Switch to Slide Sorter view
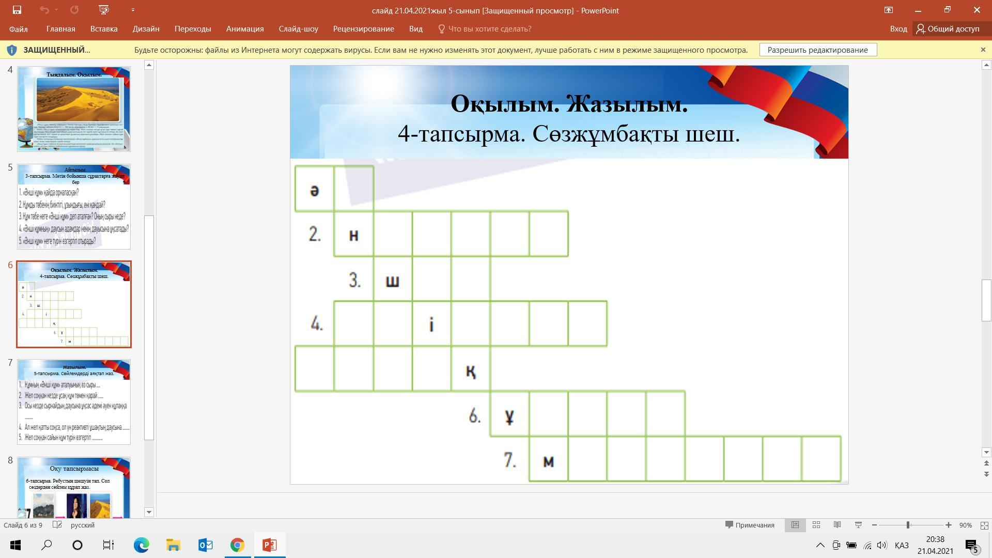The width and height of the screenshot is (992, 558). click(x=816, y=525)
